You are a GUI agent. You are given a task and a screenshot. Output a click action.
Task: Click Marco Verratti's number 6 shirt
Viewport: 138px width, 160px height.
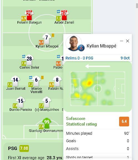point(36,81)
